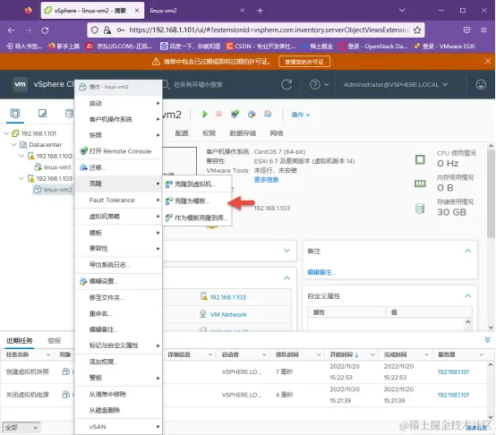Open host link 192.168.1.103 with warning icon
Viewport: 496px width, 435px height.
[227, 297]
